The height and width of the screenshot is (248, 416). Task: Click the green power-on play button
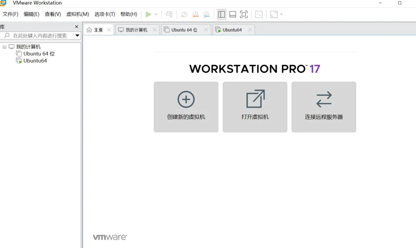click(149, 14)
